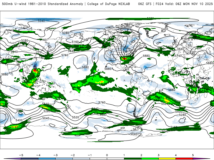This screenshot has height=160, width=214.
Task: Click the '5640' label over the southeastern United States
Action: tap(125, 59)
